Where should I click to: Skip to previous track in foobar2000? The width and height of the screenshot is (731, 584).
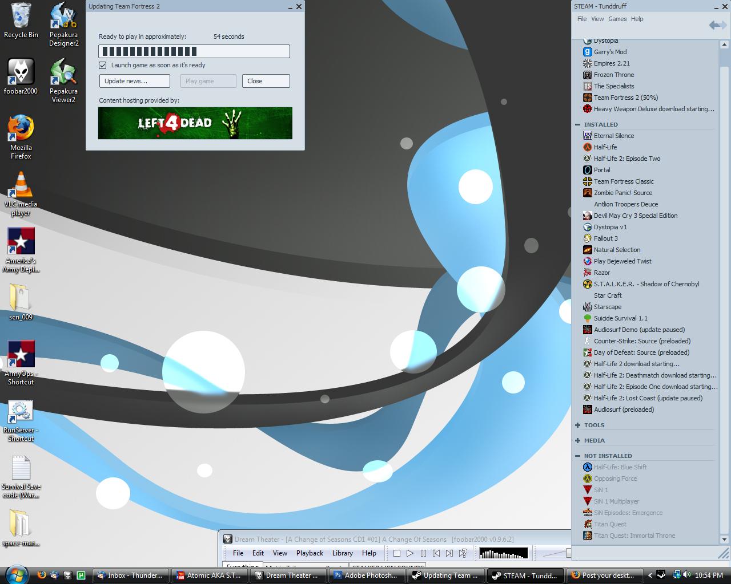pyautogui.click(x=436, y=553)
